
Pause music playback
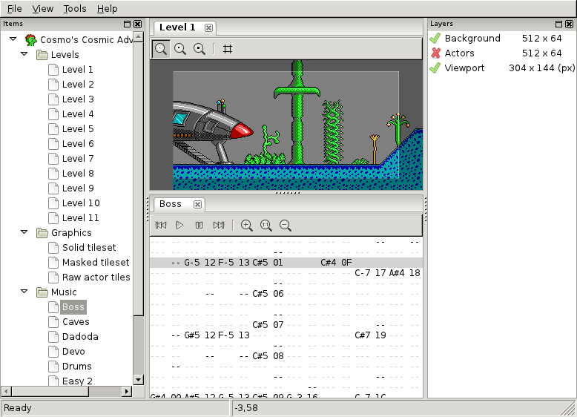tap(199, 226)
